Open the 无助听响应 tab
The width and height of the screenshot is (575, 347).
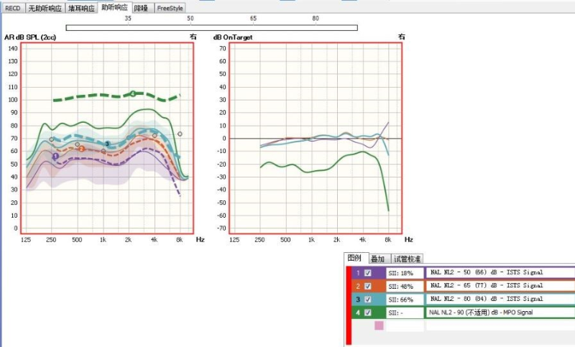pyautogui.click(x=45, y=8)
